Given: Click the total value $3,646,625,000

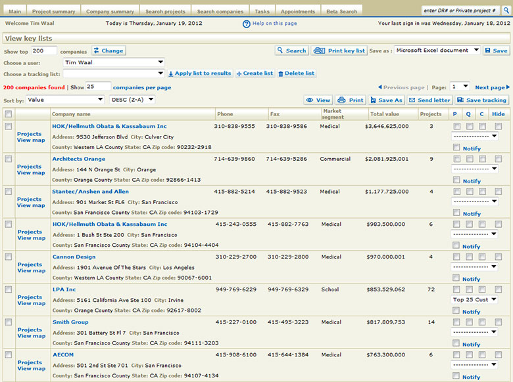Looking at the screenshot, I should click(x=387, y=127).
